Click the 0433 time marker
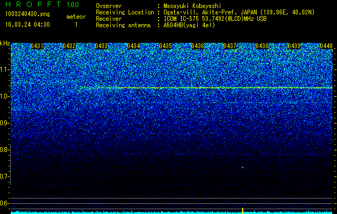Viewport: 337px width, 214px height. 101,46
